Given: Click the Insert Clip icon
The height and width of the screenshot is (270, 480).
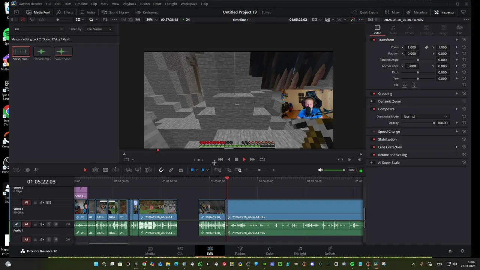Looking at the screenshot, I should click(128, 170).
